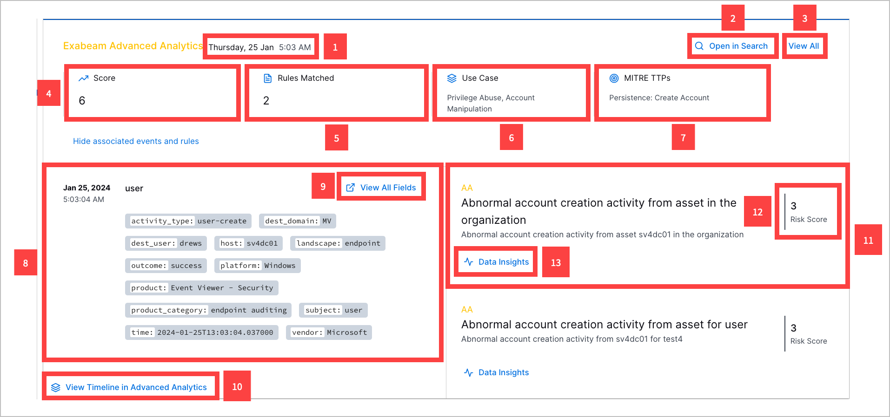890x417 pixels.
Task: Click the MITRE TTPs target icon
Action: [x=614, y=78]
